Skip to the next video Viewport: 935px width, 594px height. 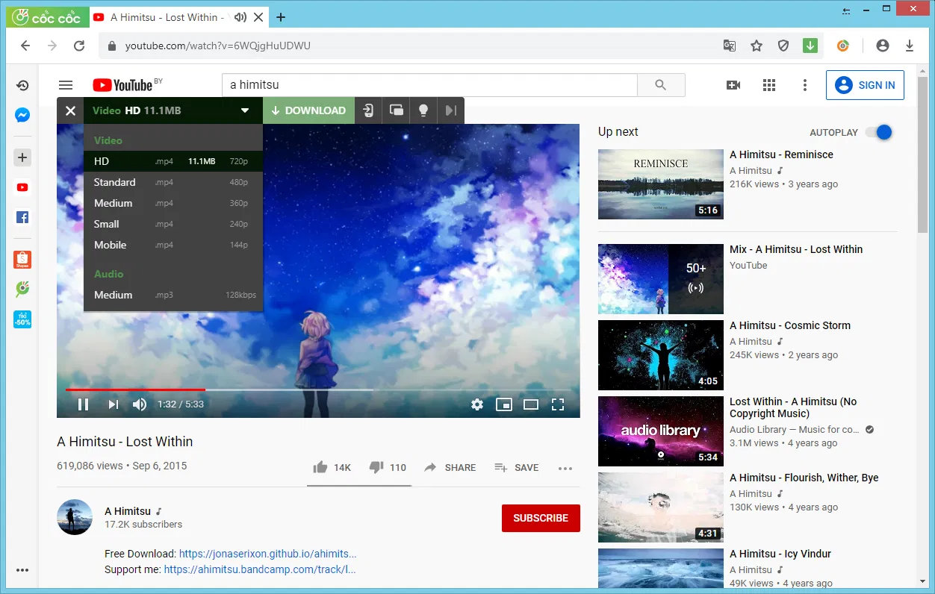[113, 404]
